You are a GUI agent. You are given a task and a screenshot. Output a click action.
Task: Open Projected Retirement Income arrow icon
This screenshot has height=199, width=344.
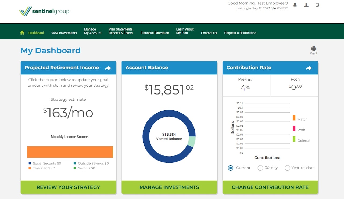coord(108,68)
